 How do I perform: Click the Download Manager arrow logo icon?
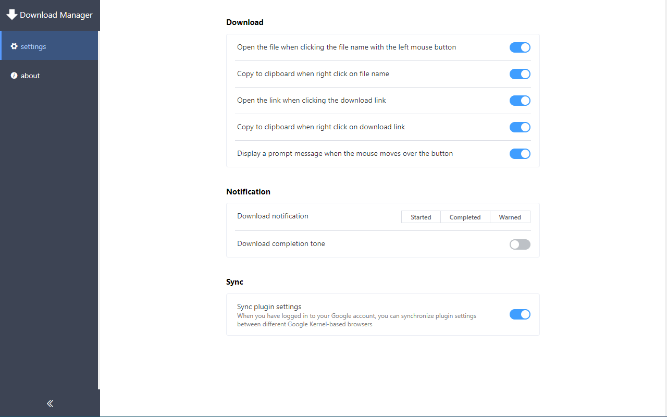click(x=11, y=15)
